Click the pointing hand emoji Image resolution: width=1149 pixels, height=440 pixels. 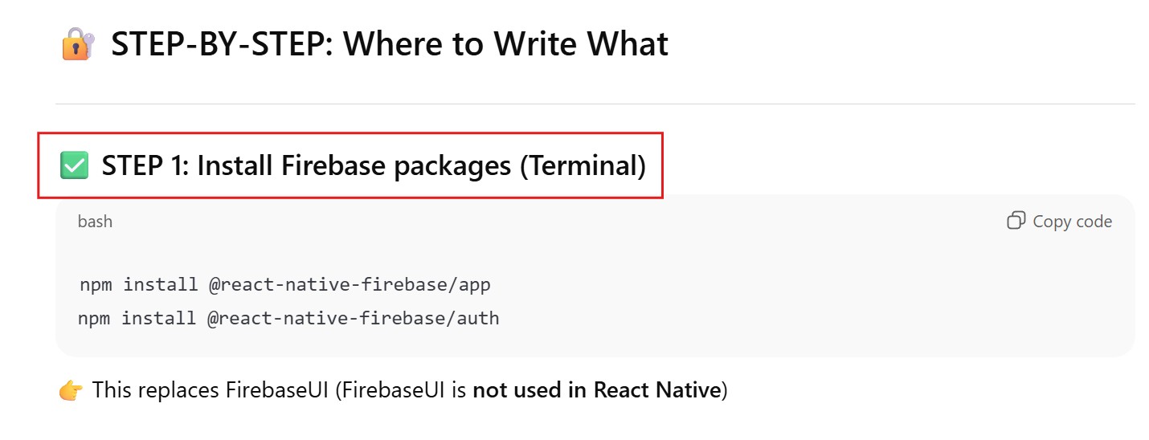click(x=71, y=391)
